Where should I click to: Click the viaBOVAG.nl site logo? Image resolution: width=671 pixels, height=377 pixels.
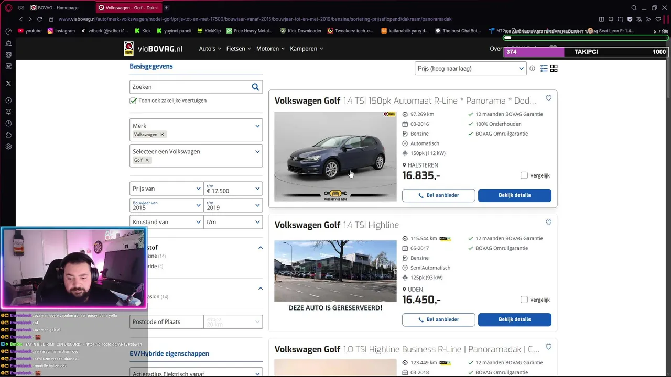(153, 49)
